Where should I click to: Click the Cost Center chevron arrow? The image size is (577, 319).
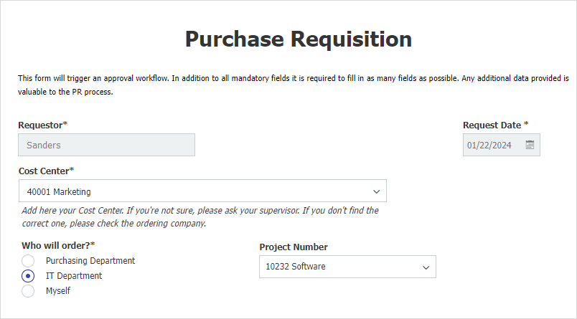[377, 191]
